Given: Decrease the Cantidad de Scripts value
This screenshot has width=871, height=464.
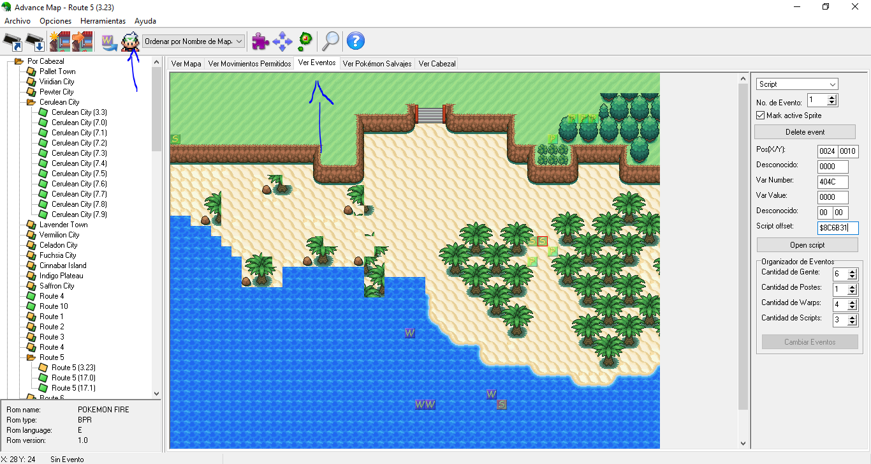Looking at the screenshot, I should (853, 324).
